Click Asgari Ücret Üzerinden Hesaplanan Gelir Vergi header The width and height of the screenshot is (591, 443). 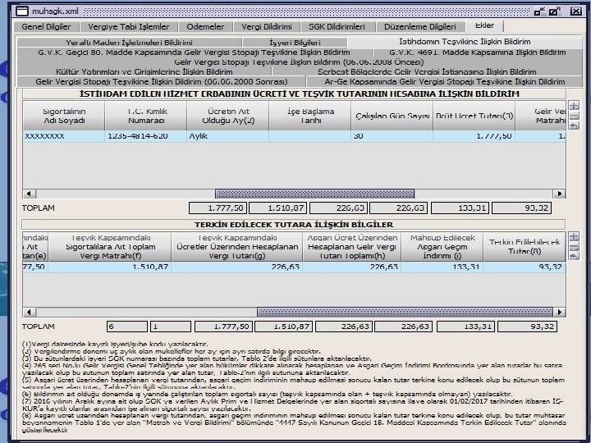click(x=352, y=247)
